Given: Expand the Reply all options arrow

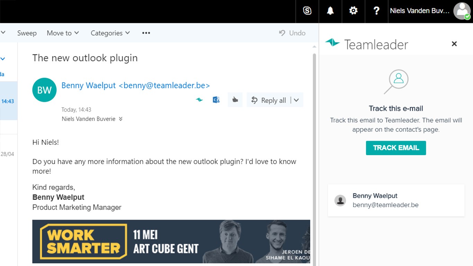Looking at the screenshot, I should tap(296, 100).
